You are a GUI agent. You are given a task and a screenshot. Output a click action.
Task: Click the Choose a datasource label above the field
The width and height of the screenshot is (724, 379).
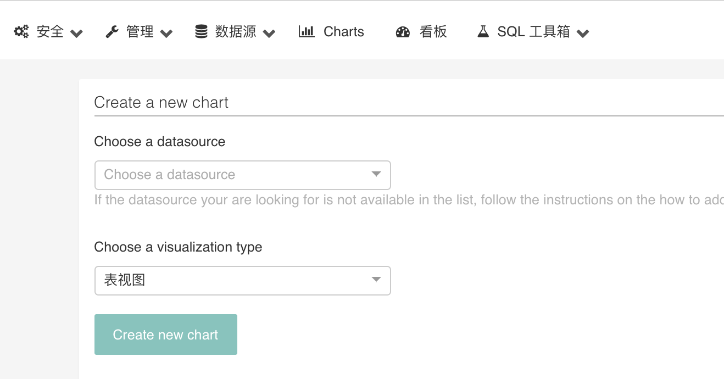pos(160,142)
